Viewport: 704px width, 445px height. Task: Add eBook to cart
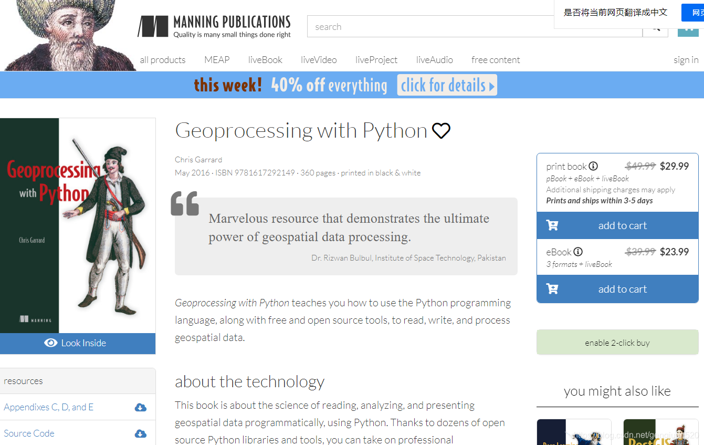(617, 289)
